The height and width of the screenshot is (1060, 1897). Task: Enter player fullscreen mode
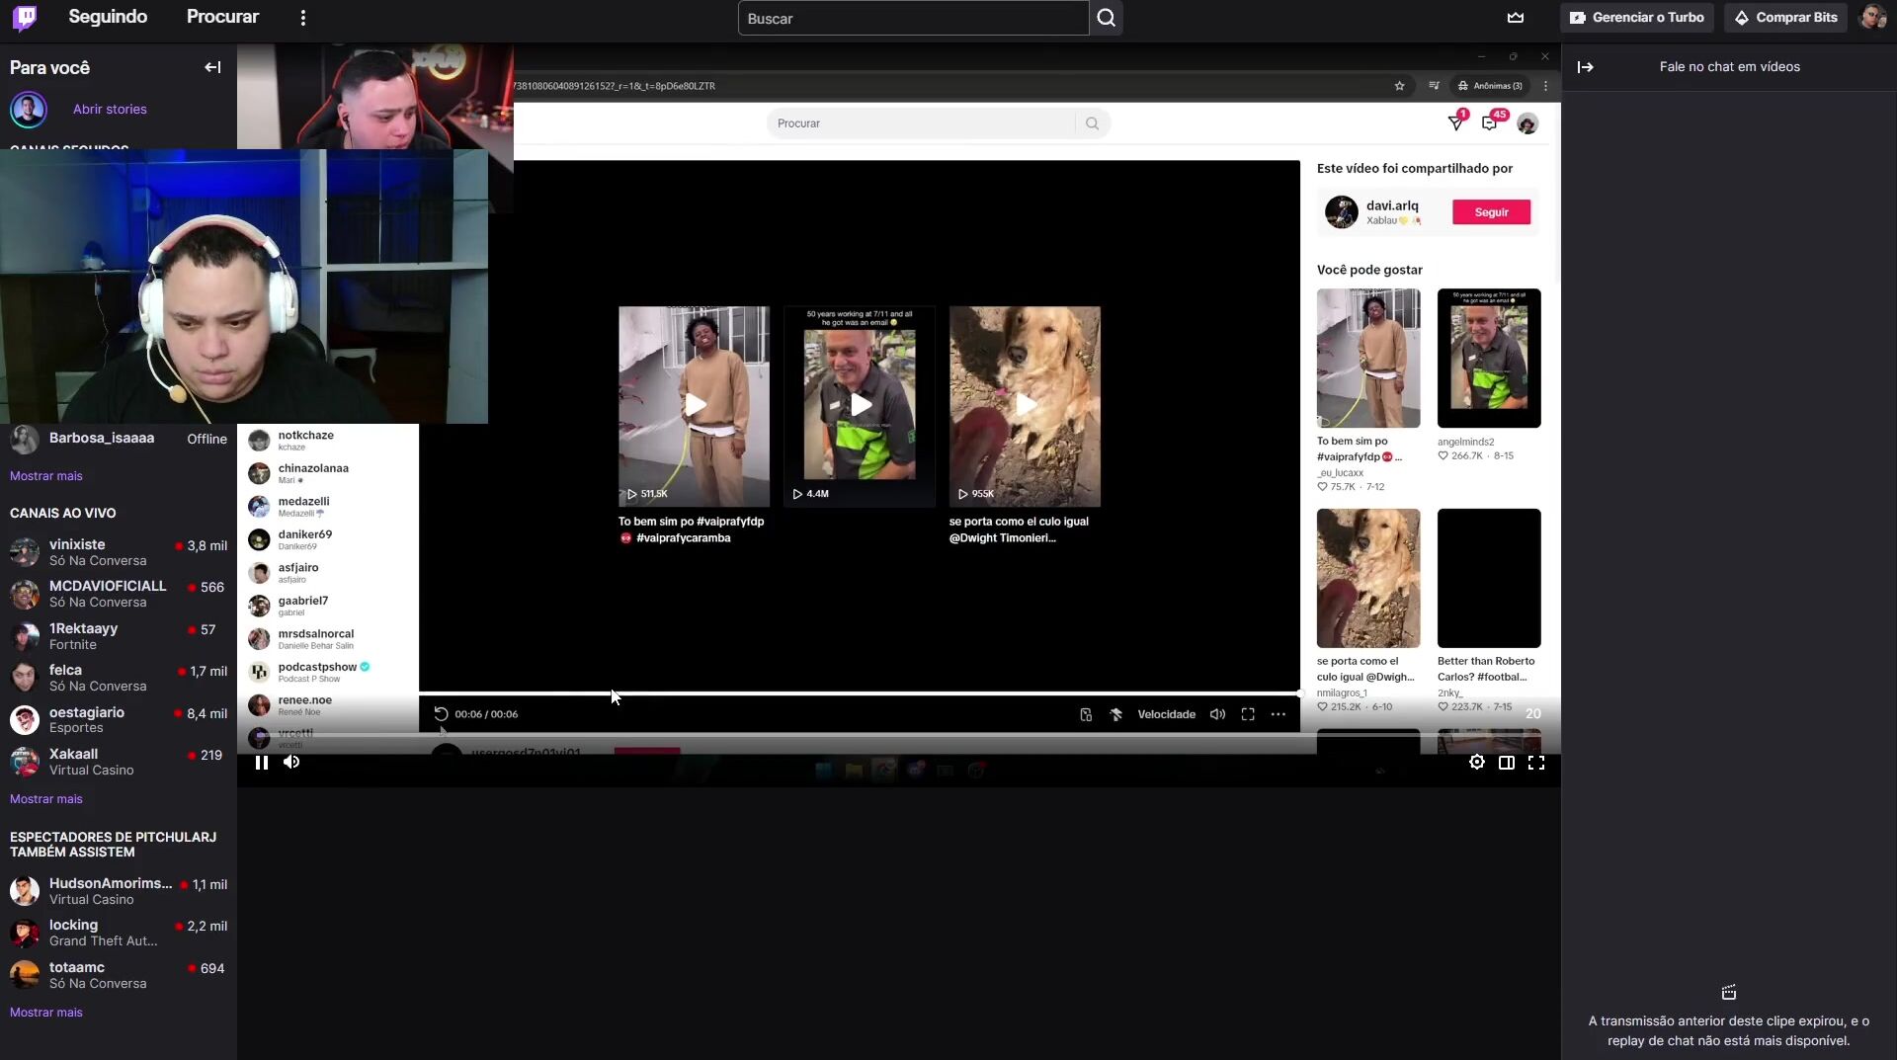(1536, 763)
